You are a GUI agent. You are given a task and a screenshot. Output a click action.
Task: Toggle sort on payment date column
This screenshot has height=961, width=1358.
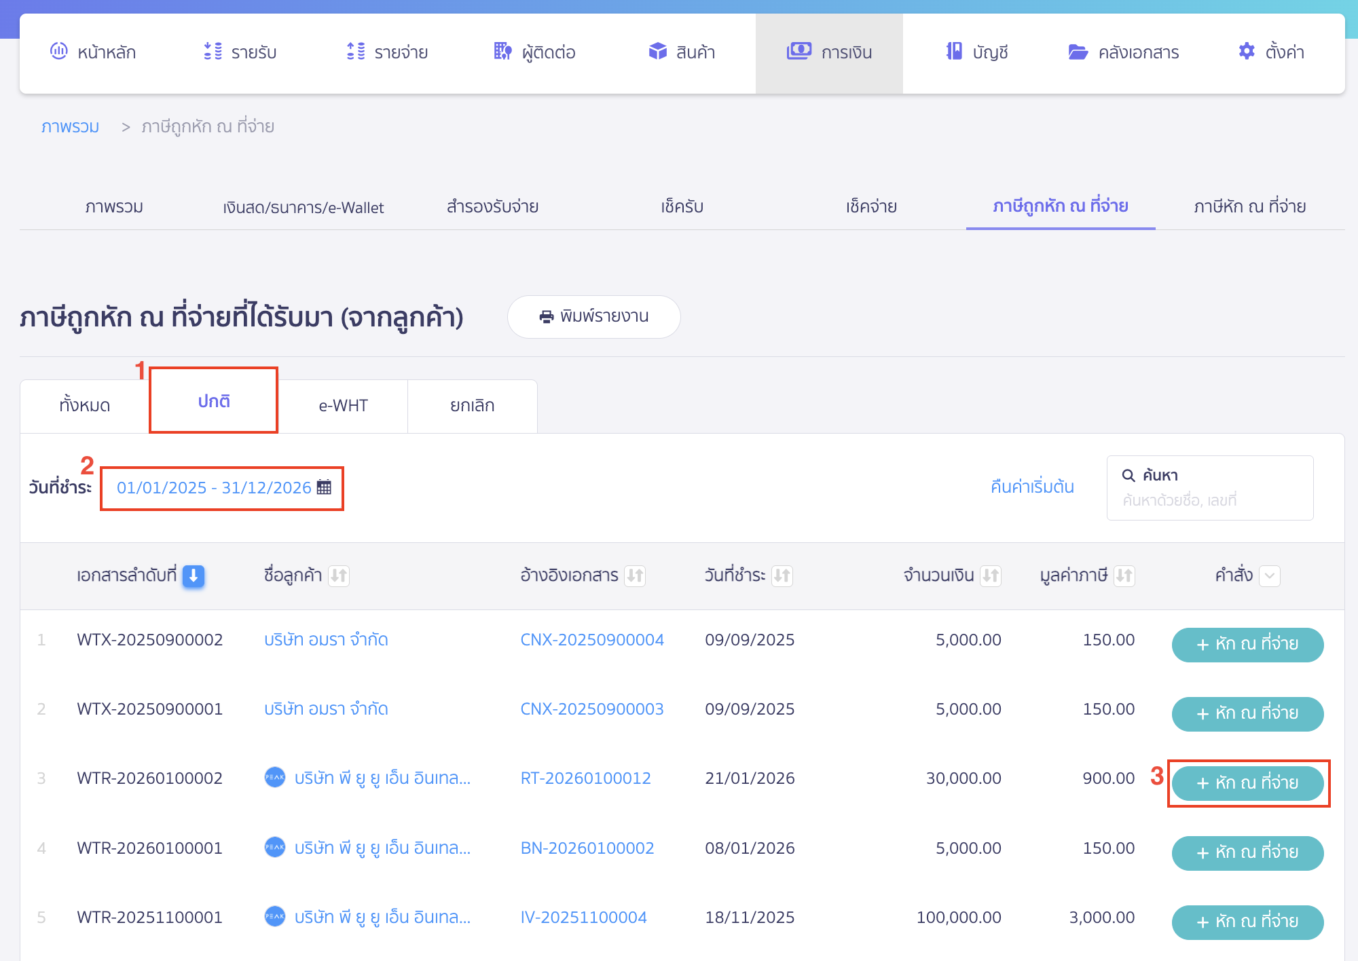[782, 576]
